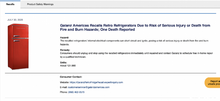220x101 pixels.
Task: Click the Units heading
Action: 64,62
